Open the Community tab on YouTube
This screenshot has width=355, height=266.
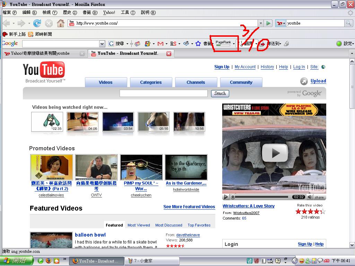coord(241,82)
